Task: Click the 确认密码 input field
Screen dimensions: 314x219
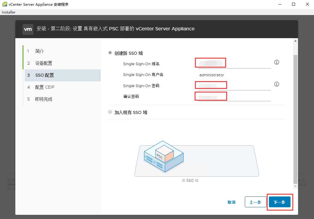Action: point(234,96)
